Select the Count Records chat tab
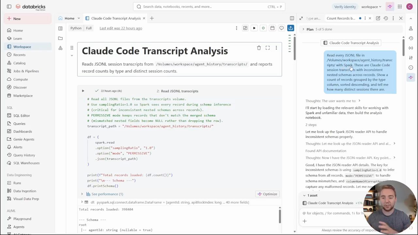 pos(341,18)
